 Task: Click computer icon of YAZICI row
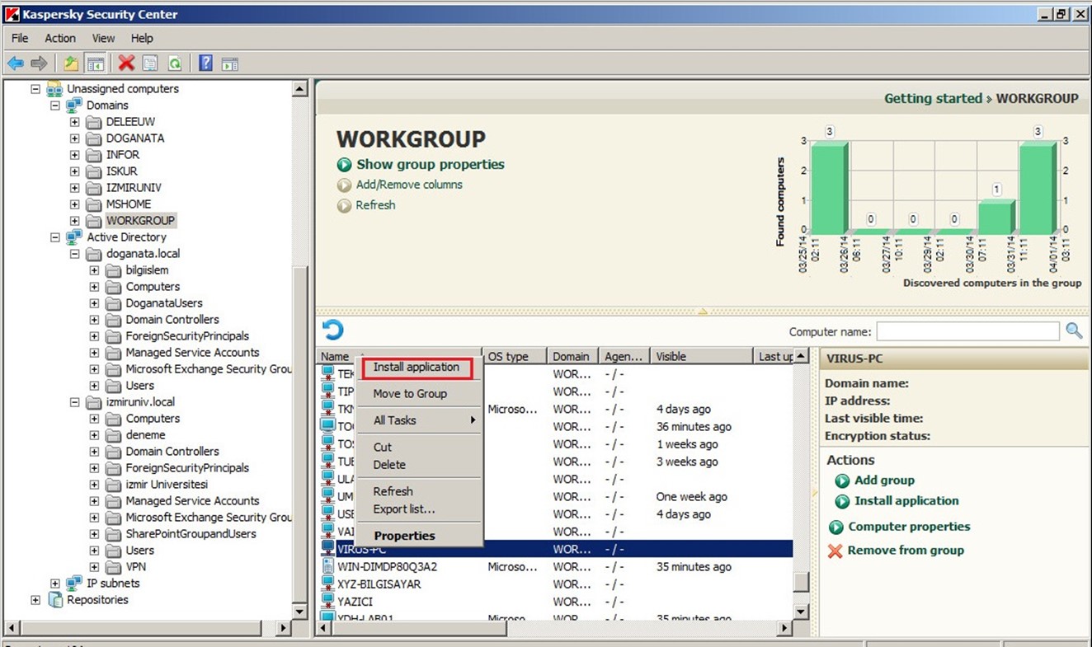(x=327, y=602)
